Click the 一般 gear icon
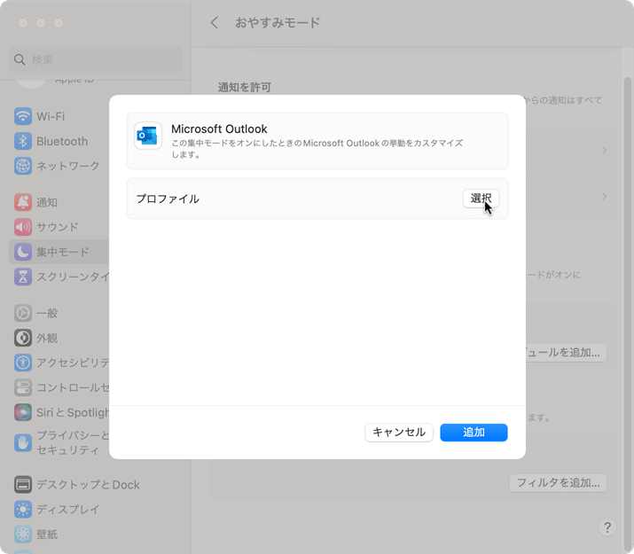The width and height of the screenshot is (634, 554). pos(23,313)
